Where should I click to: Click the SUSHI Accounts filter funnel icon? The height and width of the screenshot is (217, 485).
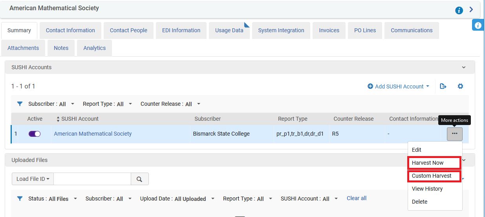[x=20, y=104]
